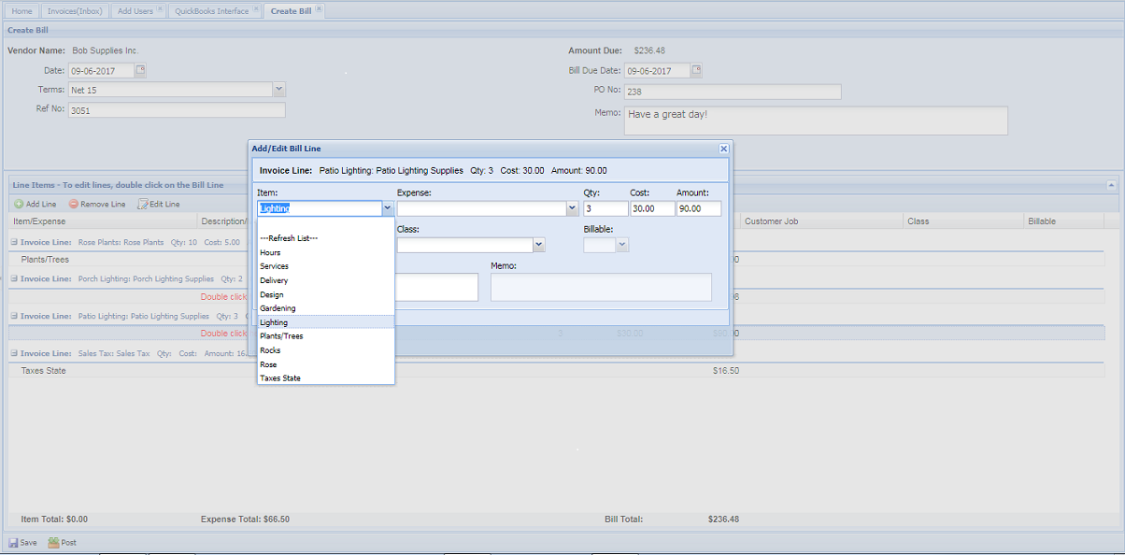This screenshot has width=1125, height=555.
Task: Close the QuickBooks Interface tab
Action: point(256,9)
